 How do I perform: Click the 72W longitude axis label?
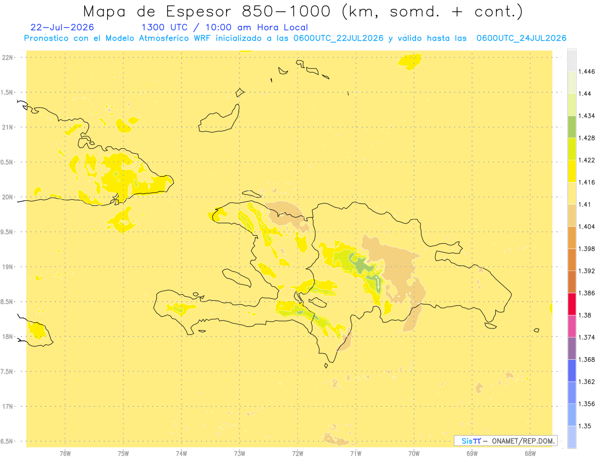297,454
